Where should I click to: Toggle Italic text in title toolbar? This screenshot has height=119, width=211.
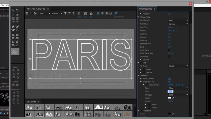(69, 13)
